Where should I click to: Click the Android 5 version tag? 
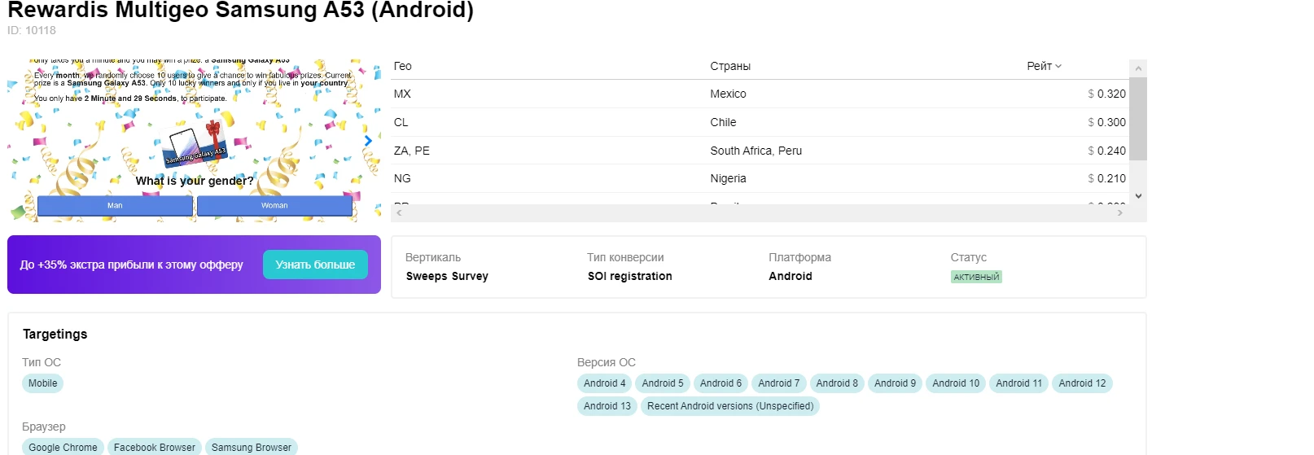point(663,383)
